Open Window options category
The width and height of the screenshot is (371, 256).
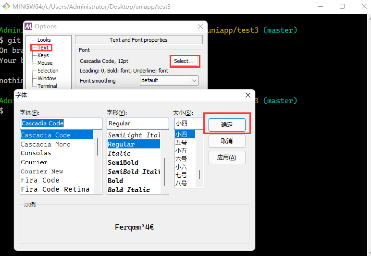pos(47,78)
